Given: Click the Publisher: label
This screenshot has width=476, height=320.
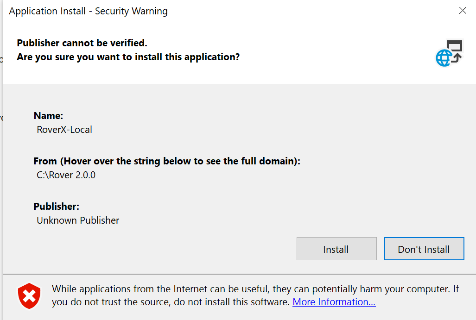Looking at the screenshot, I should [x=56, y=207].
